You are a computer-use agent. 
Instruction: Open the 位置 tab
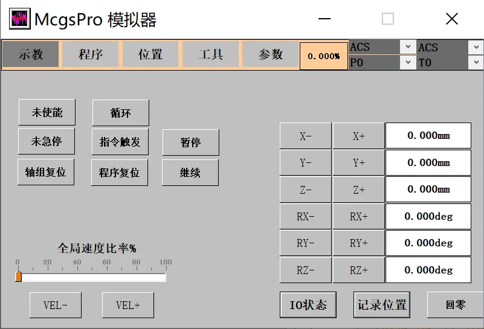pyautogui.click(x=150, y=54)
